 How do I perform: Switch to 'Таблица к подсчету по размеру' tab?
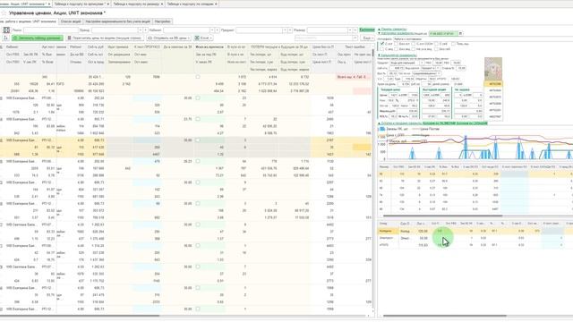tap(136, 4)
